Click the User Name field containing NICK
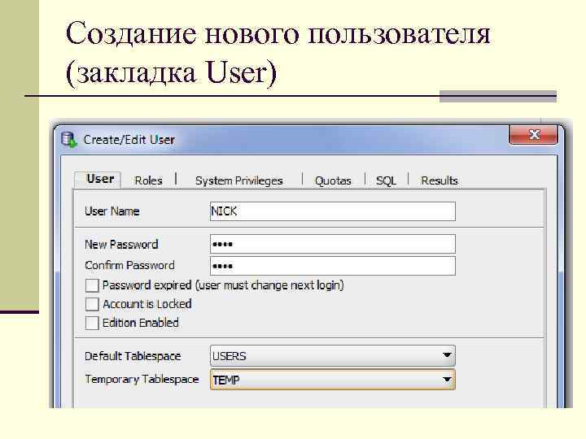The image size is (586, 439). tap(333, 211)
